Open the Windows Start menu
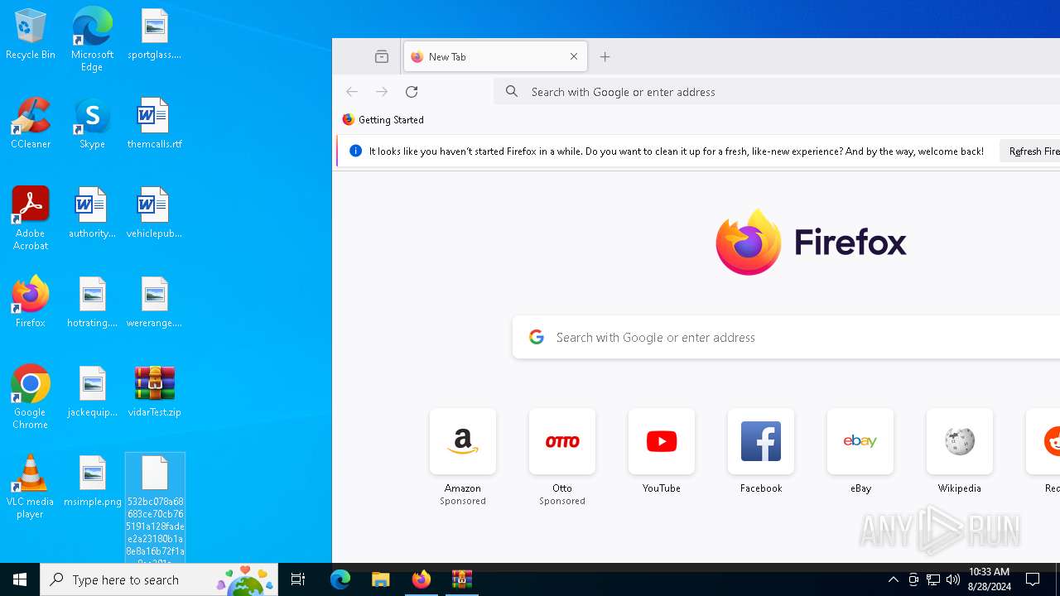Screen dimensions: 1060x596 pos(20,579)
